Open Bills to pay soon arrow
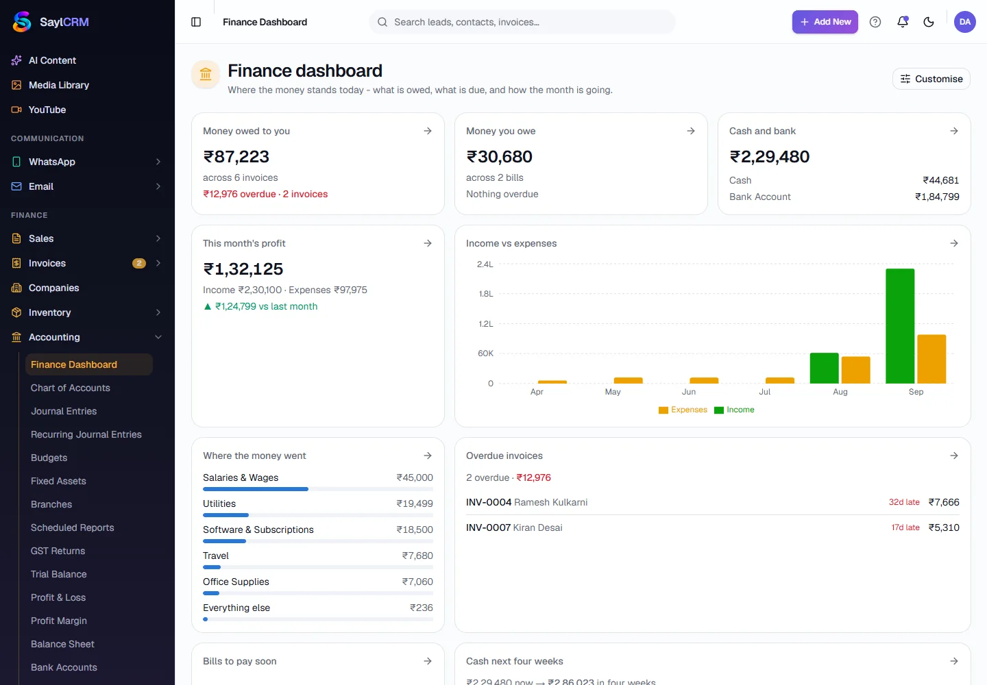Screen dimensions: 987x685 [428, 661]
